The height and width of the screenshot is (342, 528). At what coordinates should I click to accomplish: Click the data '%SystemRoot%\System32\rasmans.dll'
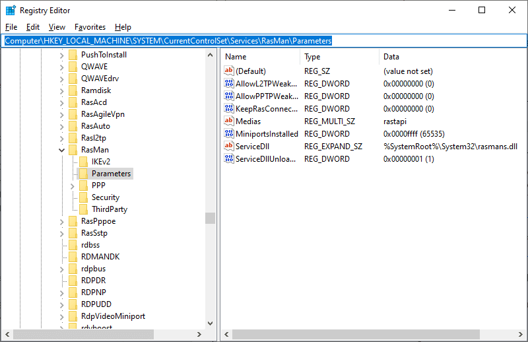450,146
